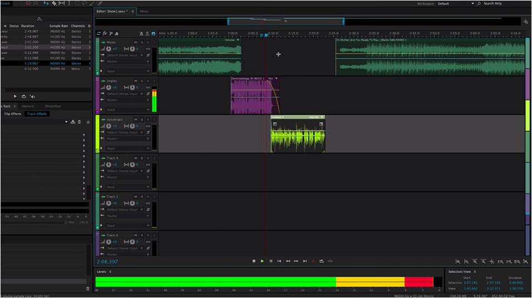The height and width of the screenshot is (298, 532).
Task: Switch to the Mixer tab
Action: (144, 11)
